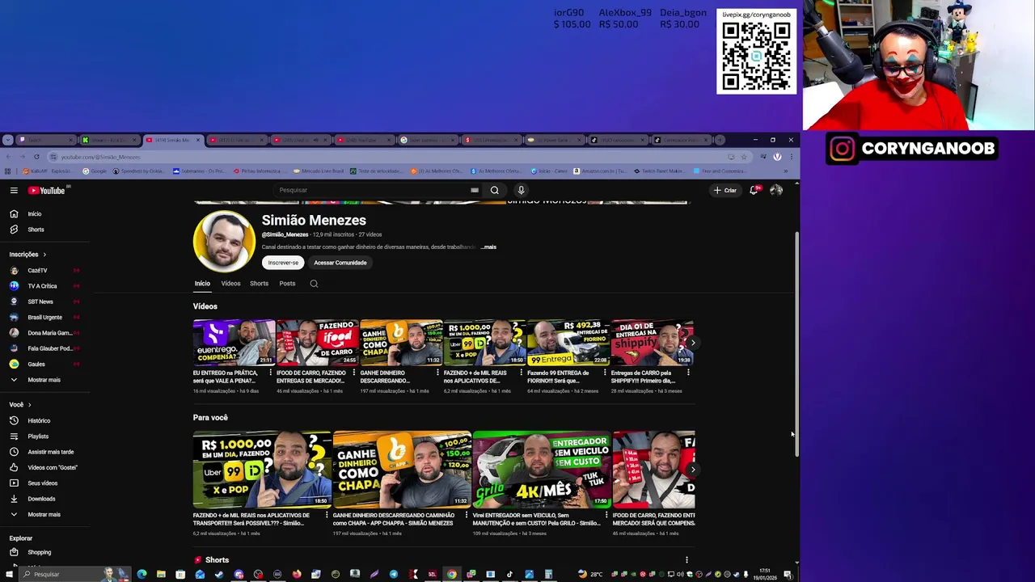The height and width of the screenshot is (582, 1035).
Task: Click next arrow on Para você carousel
Action: tap(692, 470)
